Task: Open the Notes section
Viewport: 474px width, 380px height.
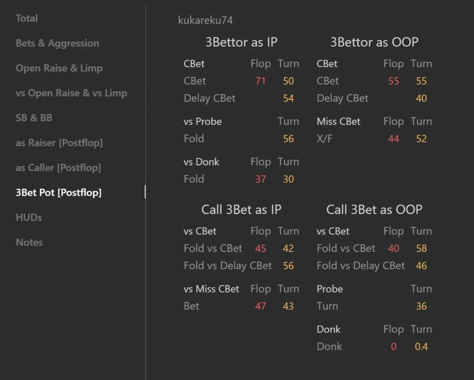Action: coord(29,243)
